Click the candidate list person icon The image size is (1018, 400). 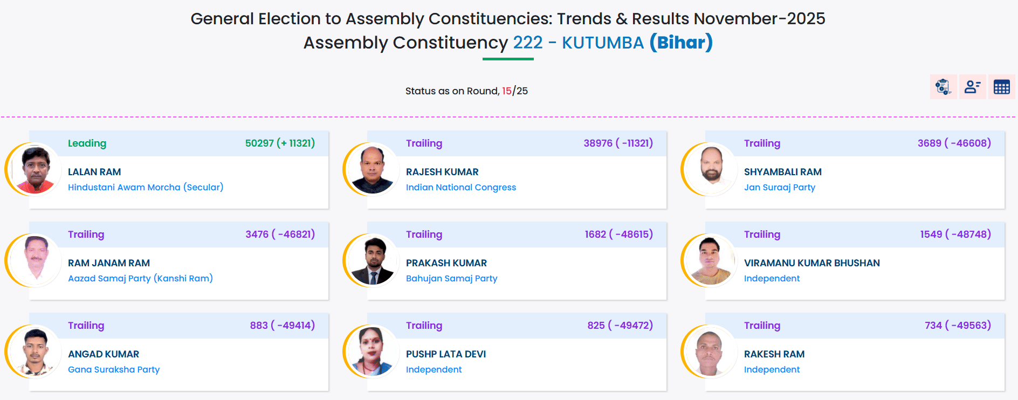tap(972, 87)
